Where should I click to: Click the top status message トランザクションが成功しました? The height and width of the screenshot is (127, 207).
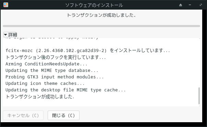coord(101,15)
